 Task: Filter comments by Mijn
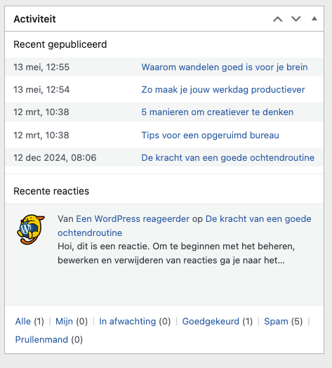64,321
